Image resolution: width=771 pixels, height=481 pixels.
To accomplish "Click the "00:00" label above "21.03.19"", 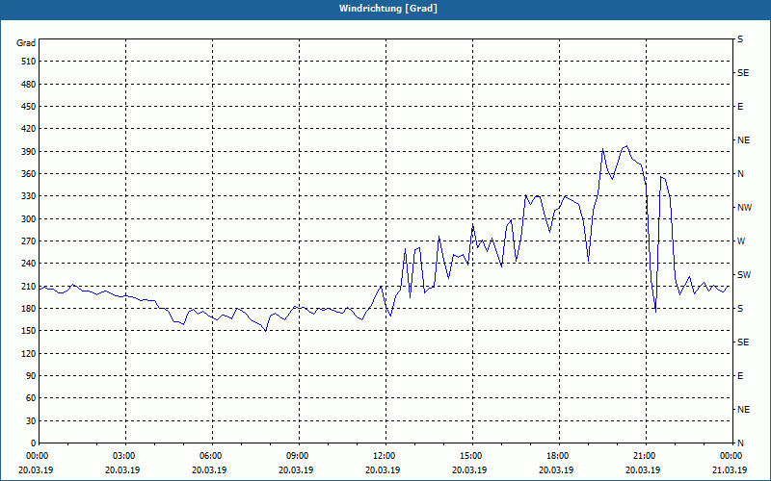I will tap(731, 456).
